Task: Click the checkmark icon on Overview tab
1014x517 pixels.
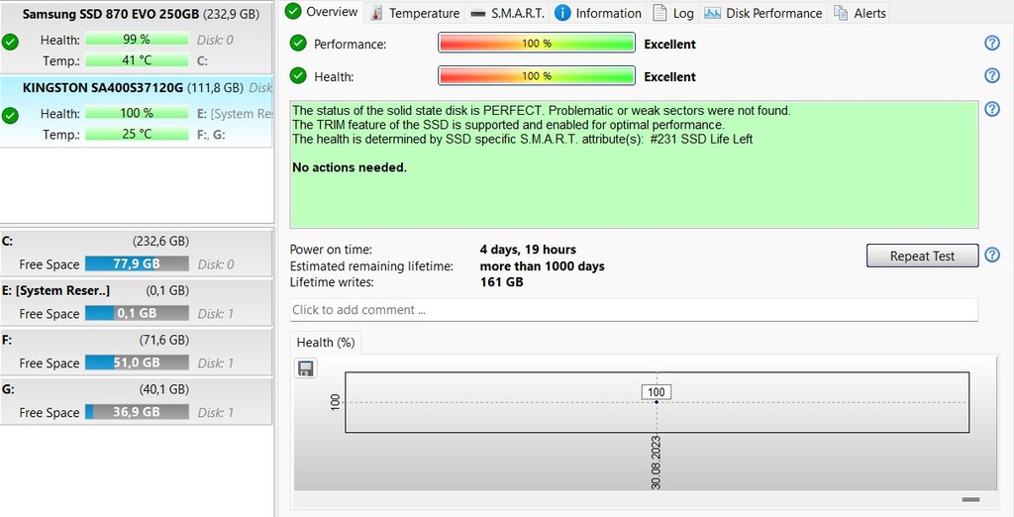Action: [293, 11]
